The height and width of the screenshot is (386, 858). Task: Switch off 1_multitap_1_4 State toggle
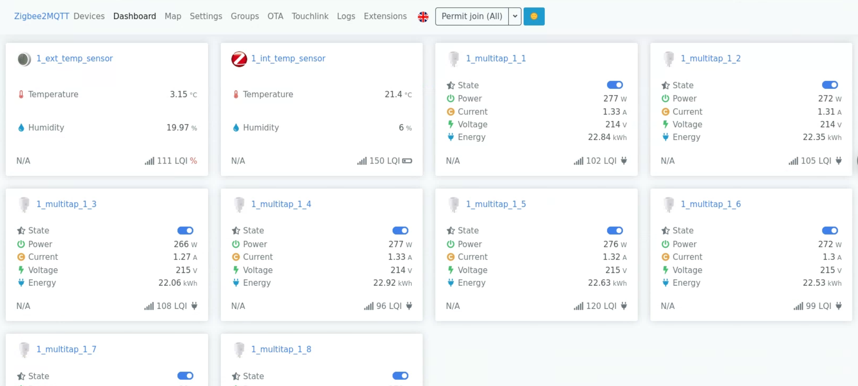(x=400, y=231)
